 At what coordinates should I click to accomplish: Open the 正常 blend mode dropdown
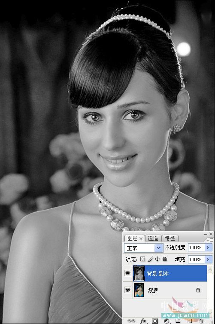coord(143,248)
